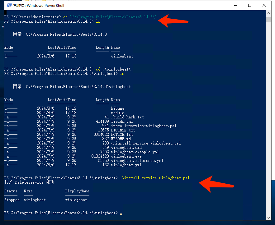Viewport: 275px width, 225px height.
Task: Click the module directory entry
Action: [x=117, y=113]
